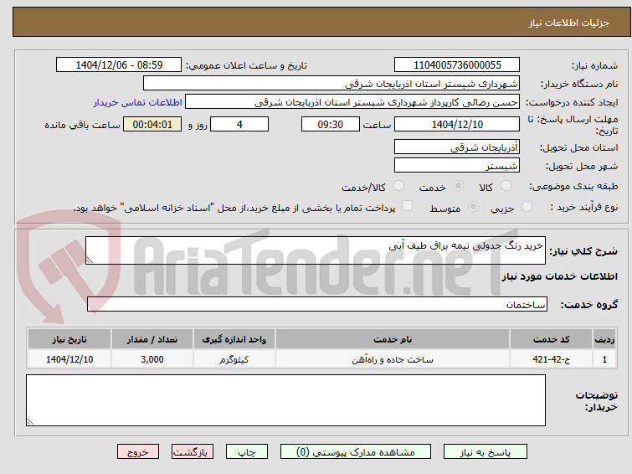
Task: Click the ردیف column header
Action: (604, 339)
